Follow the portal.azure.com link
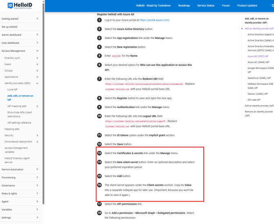 (154, 20)
